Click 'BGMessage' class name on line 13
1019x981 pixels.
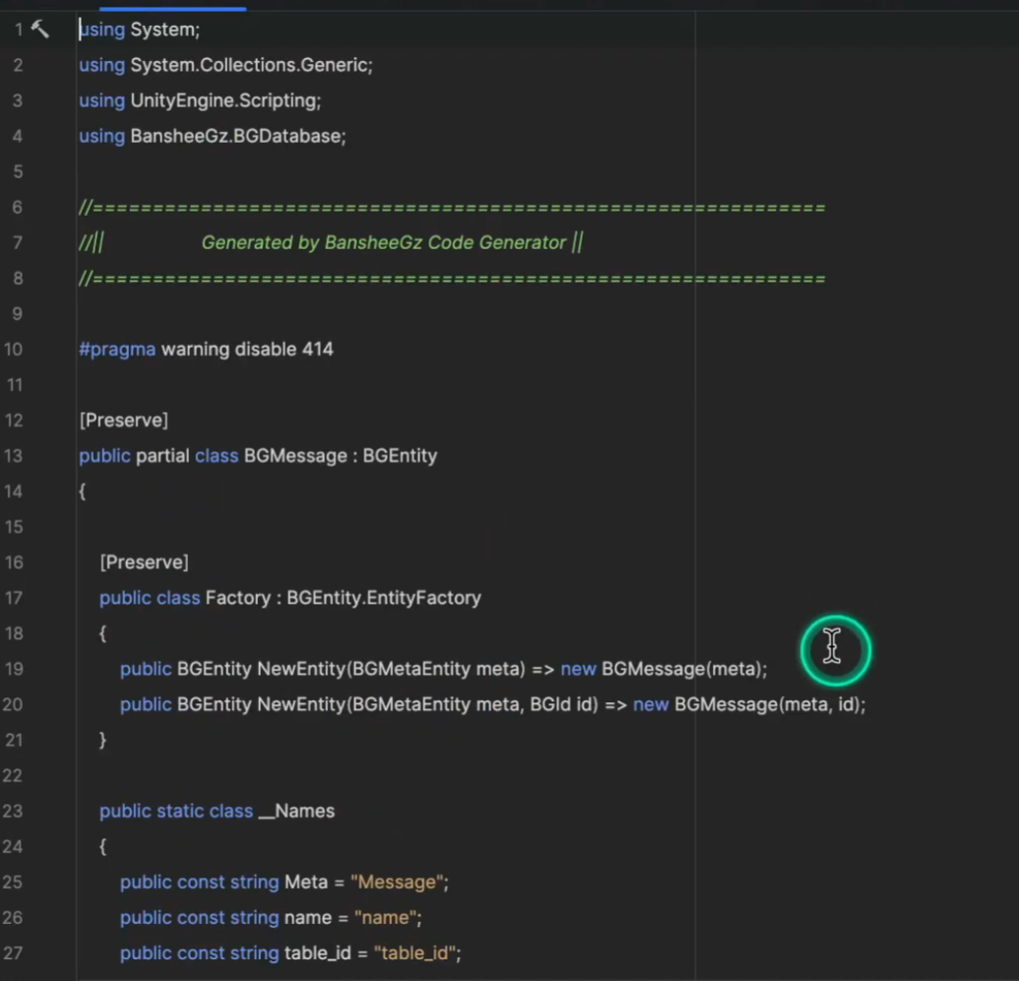coord(295,456)
